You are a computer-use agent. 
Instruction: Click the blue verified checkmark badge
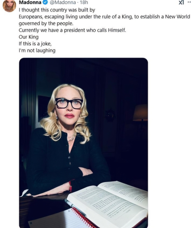click(x=46, y=2)
